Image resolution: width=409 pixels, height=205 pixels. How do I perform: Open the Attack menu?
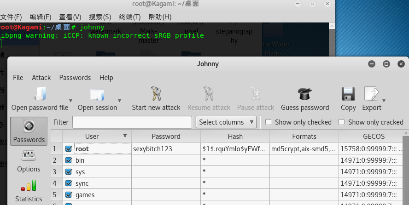[x=41, y=78]
